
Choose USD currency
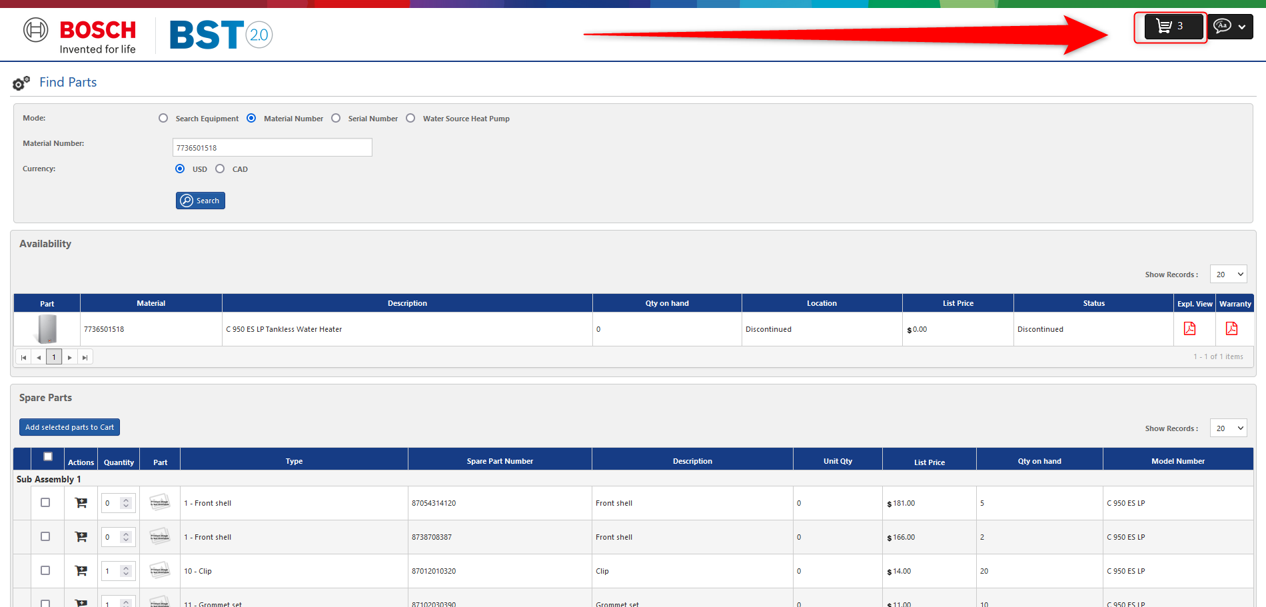click(x=180, y=169)
